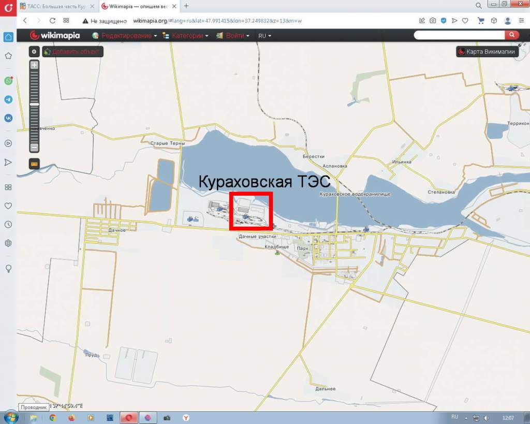Click the map zoom in plus button
The image size is (530, 424).
pyautogui.click(x=34, y=65)
